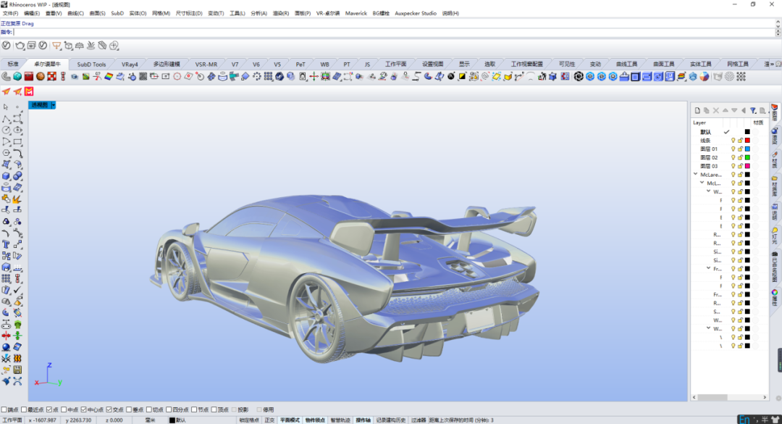This screenshot has height=424, width=782.
Task: Click the dotted circular array icon
Action: [257, 76]
